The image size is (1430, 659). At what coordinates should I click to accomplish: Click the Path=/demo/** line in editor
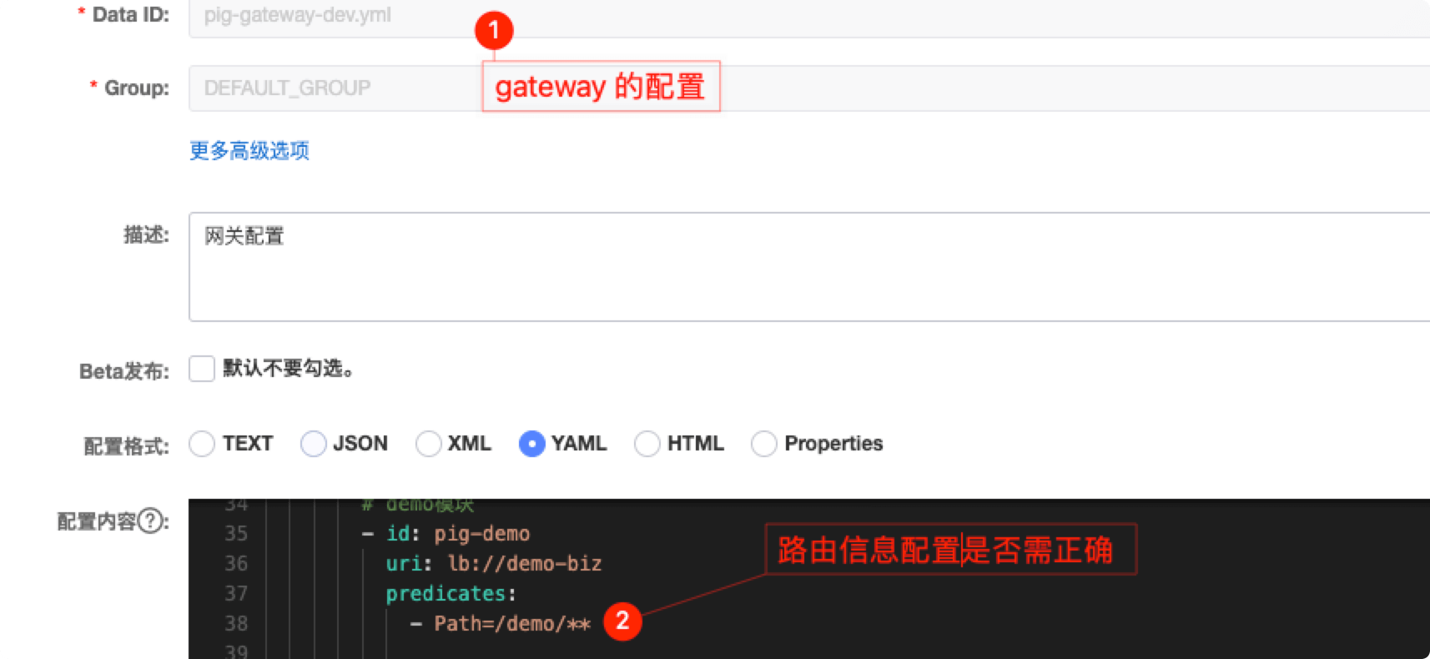point(501,624)
